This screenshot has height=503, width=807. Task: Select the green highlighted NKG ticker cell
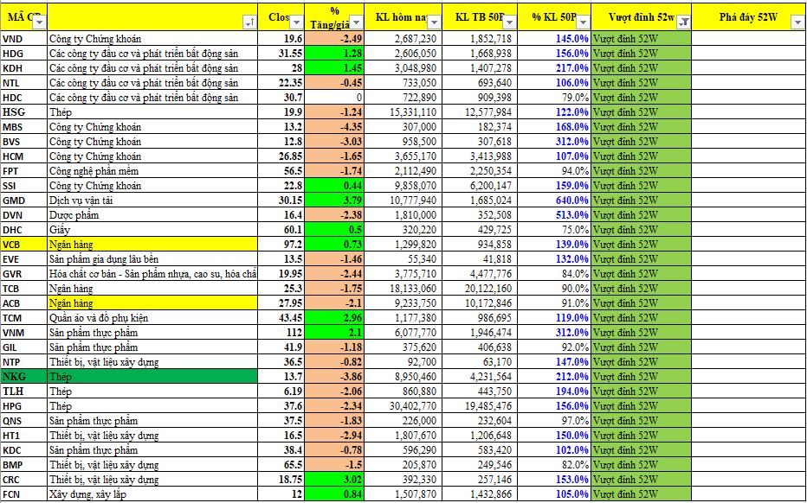pyautogui.click(x=23, y=377)
